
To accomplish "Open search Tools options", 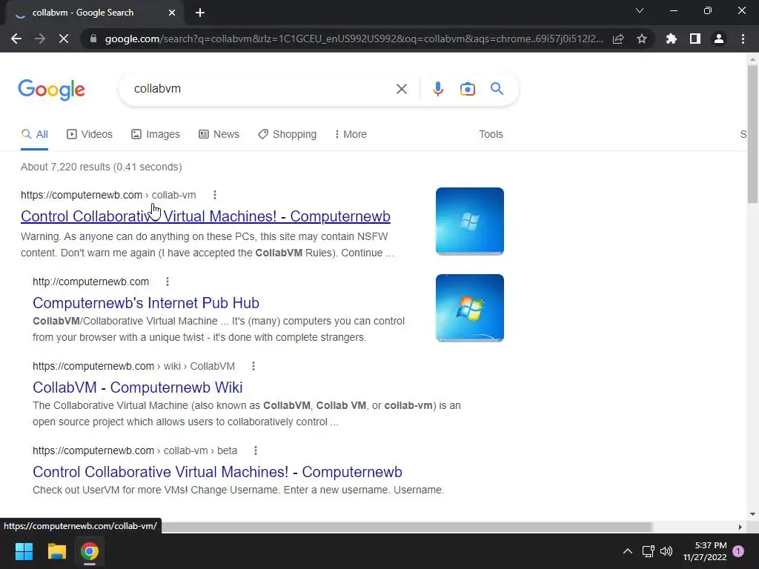I will point(491,135).
